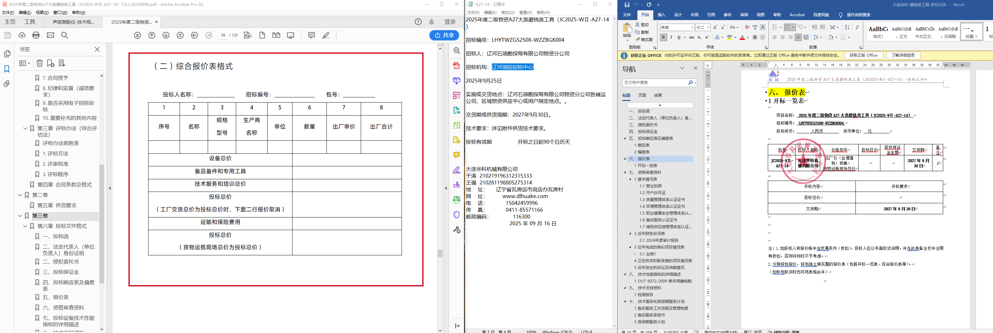Open 工具 tools view in Acrobat
The height and width of the screenshot is (333, 993).
coord(30,22)
